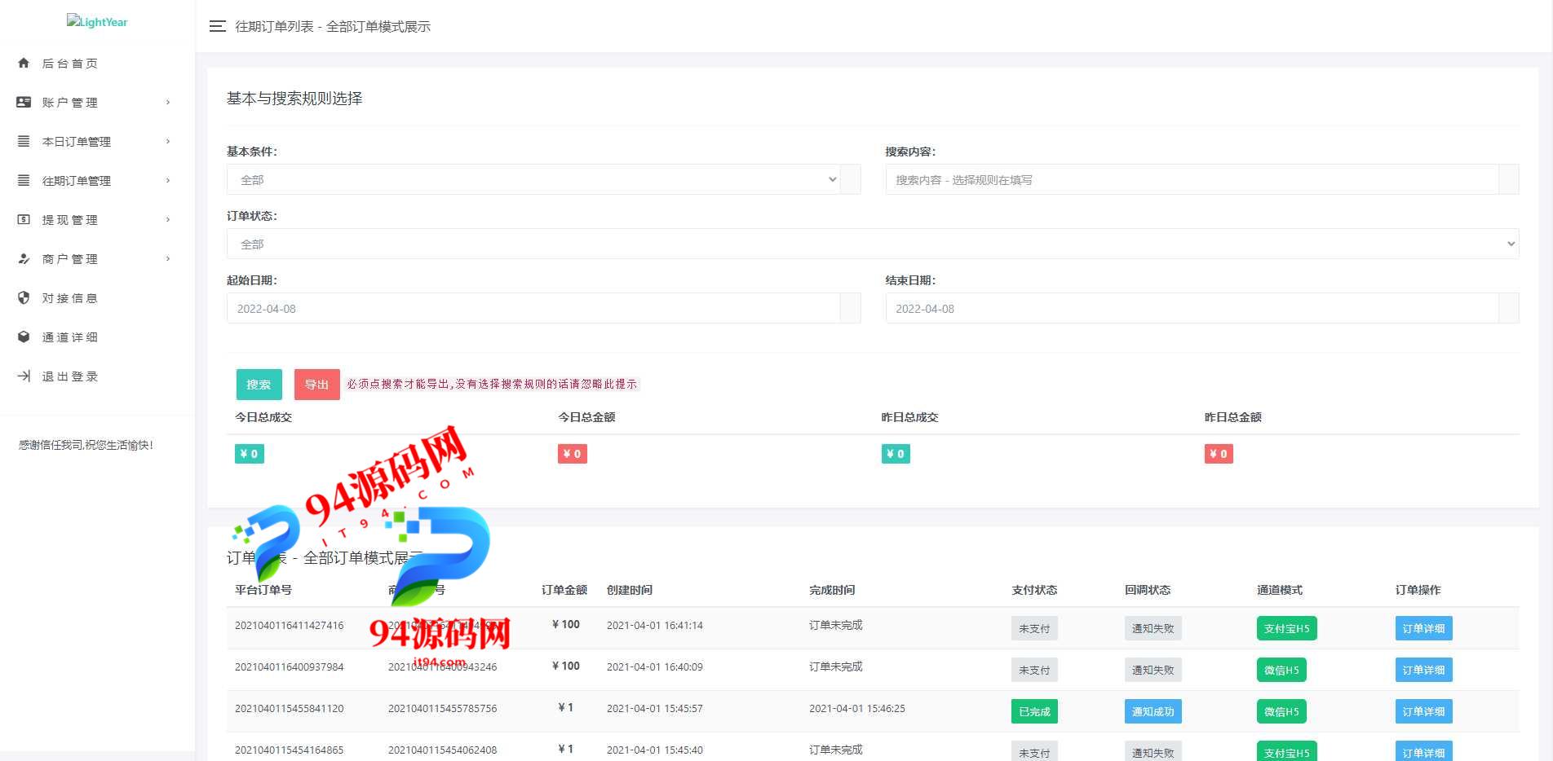The height and width of the screenshot is (761, 1553).
Task: Click the 起始日期 date field
Action: tap(533, 308)
